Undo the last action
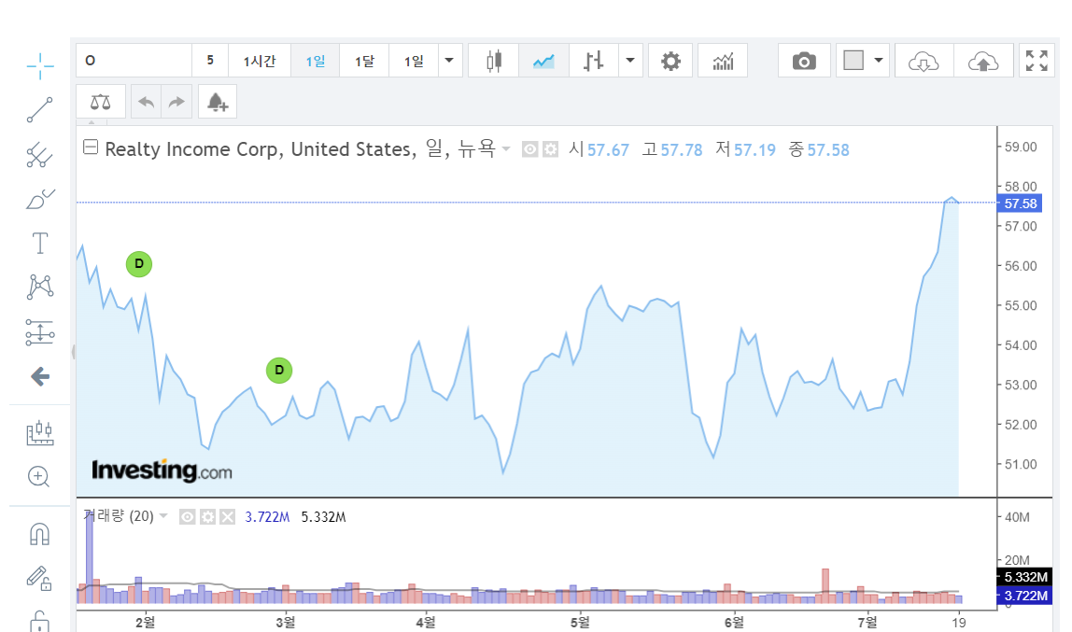 (x=146, y=102)
